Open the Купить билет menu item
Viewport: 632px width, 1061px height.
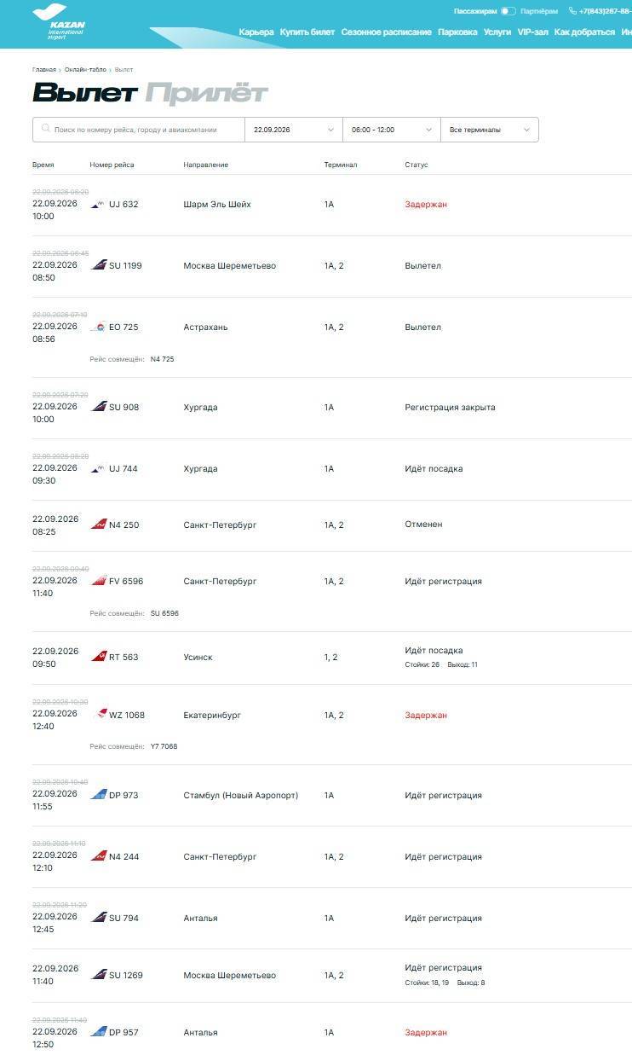(x=307, y=32)
